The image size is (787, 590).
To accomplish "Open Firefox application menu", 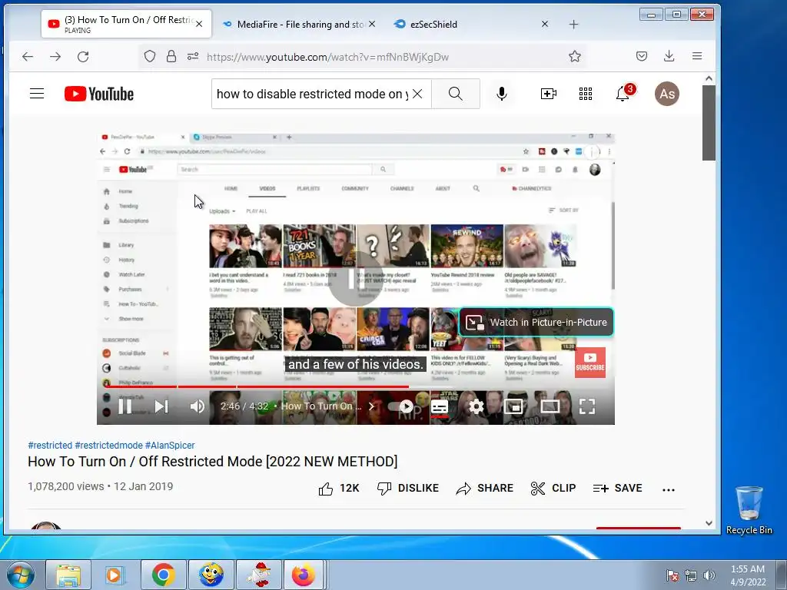I will click(x=697, y=56).
